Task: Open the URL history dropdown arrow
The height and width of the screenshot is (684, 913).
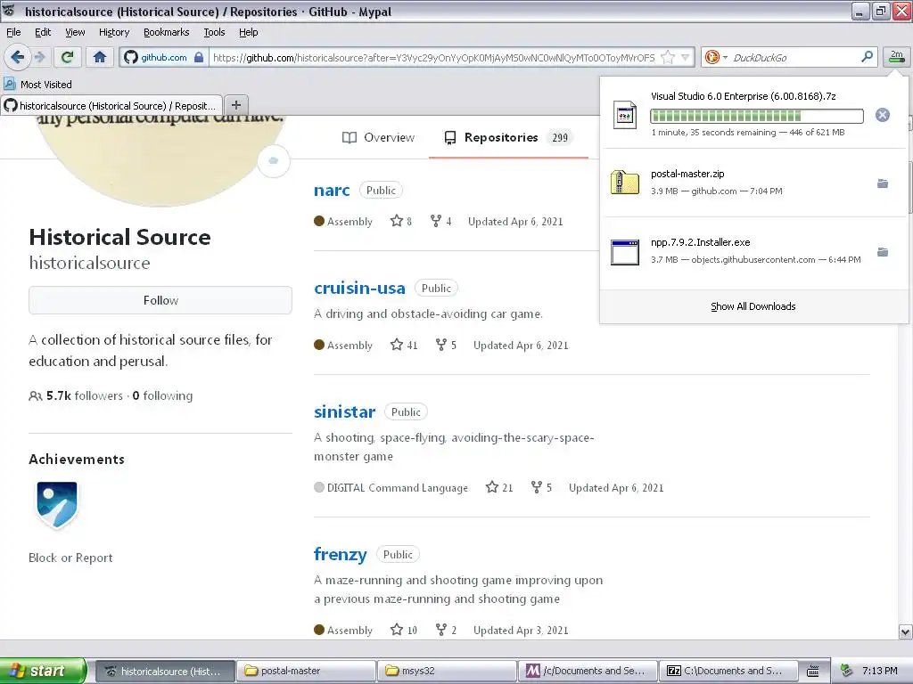Action: point(686,57)
